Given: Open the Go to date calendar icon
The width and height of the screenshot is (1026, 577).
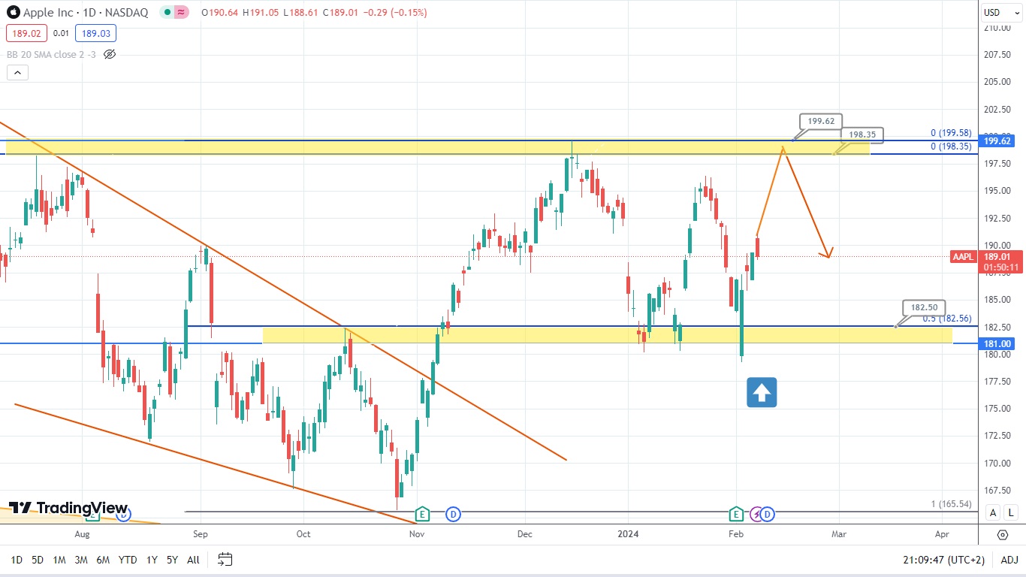Looking at the screenshot, I should pos(225,559).
